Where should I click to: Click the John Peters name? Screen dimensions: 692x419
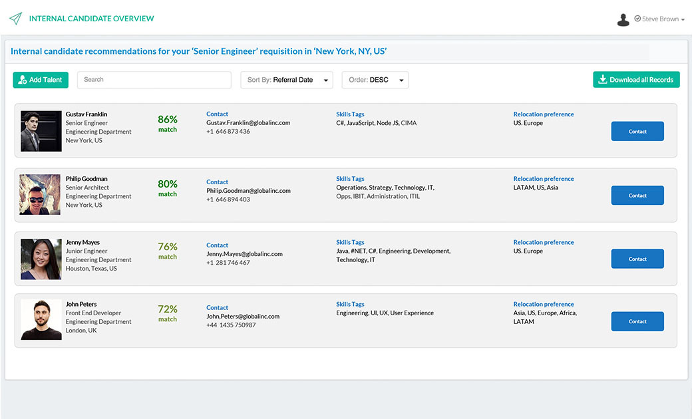81,304
